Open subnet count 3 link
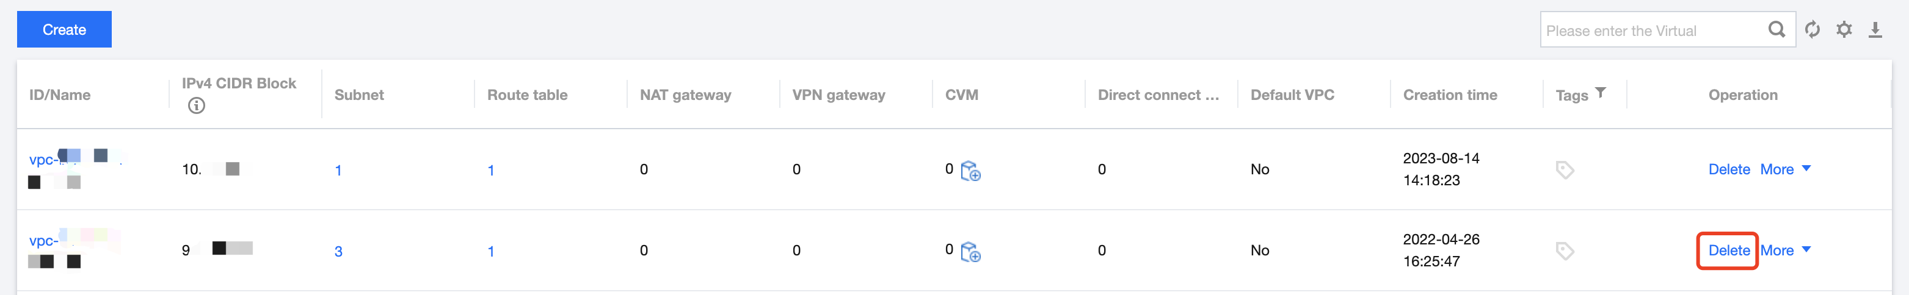This screenshot has height=295, width=1909. (339, 251)
